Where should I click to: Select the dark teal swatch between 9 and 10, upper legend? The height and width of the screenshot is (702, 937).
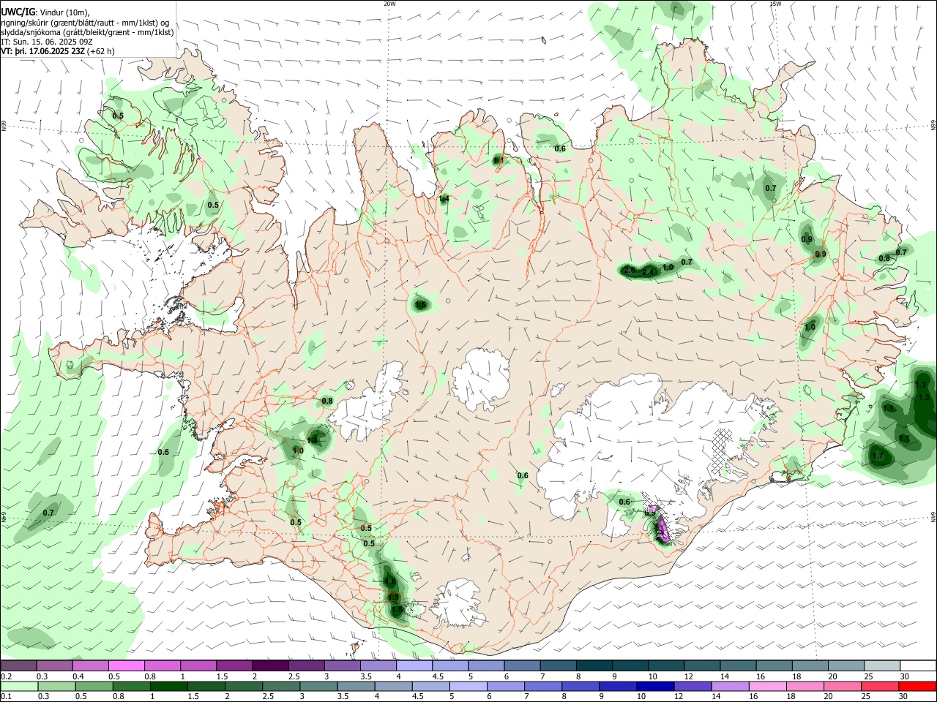[x=631, y=665]
